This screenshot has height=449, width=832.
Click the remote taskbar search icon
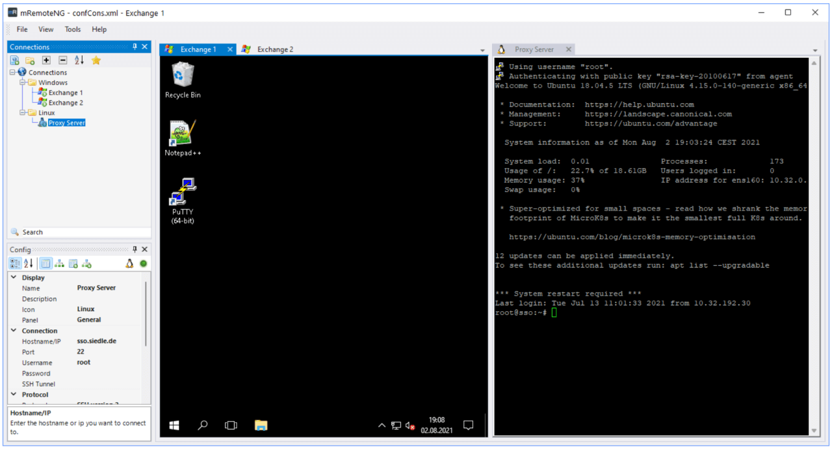pyautogui.click(x=203, y=426)
